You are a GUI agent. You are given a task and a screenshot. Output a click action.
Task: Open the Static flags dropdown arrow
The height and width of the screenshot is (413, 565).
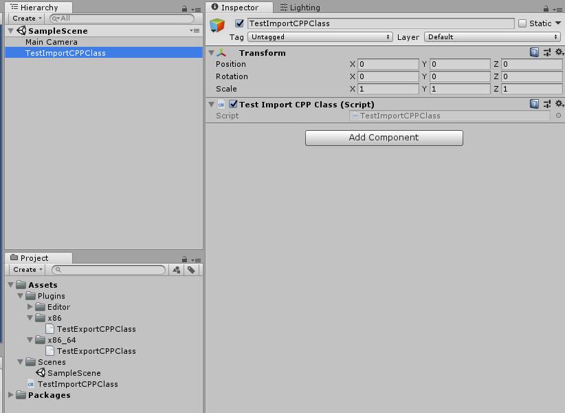[x=558, y=23]
